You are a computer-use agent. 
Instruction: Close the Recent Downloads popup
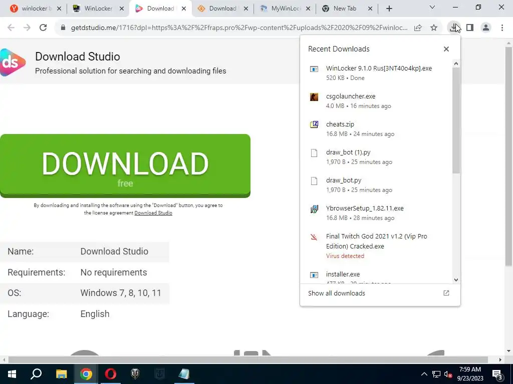[446, 49]
